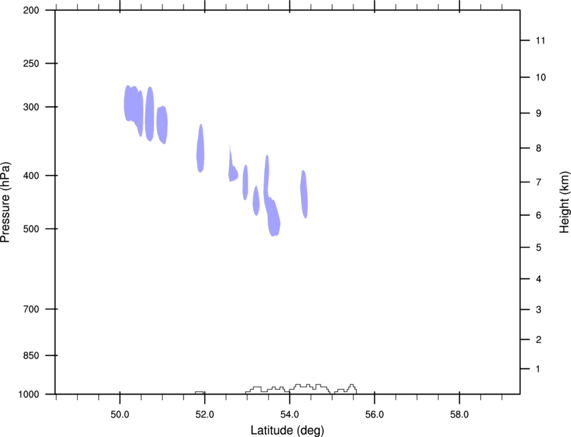571x437 pixels.
Task: Click the 1000 pressure tick label
Action: 29,395
